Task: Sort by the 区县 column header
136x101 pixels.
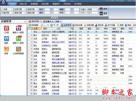Action: 37,29
